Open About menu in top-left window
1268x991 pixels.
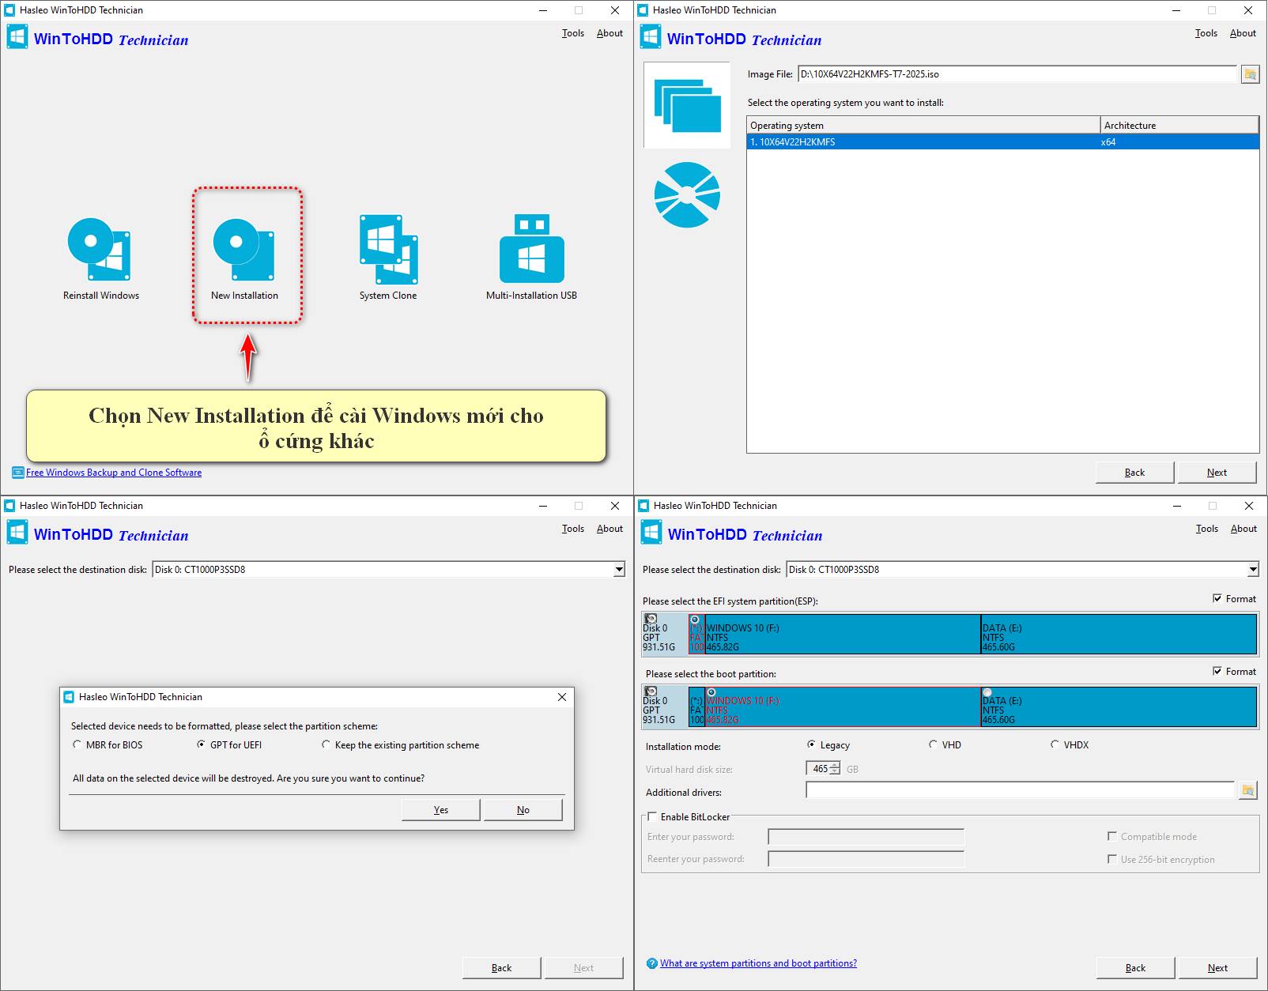pos(609,33)
